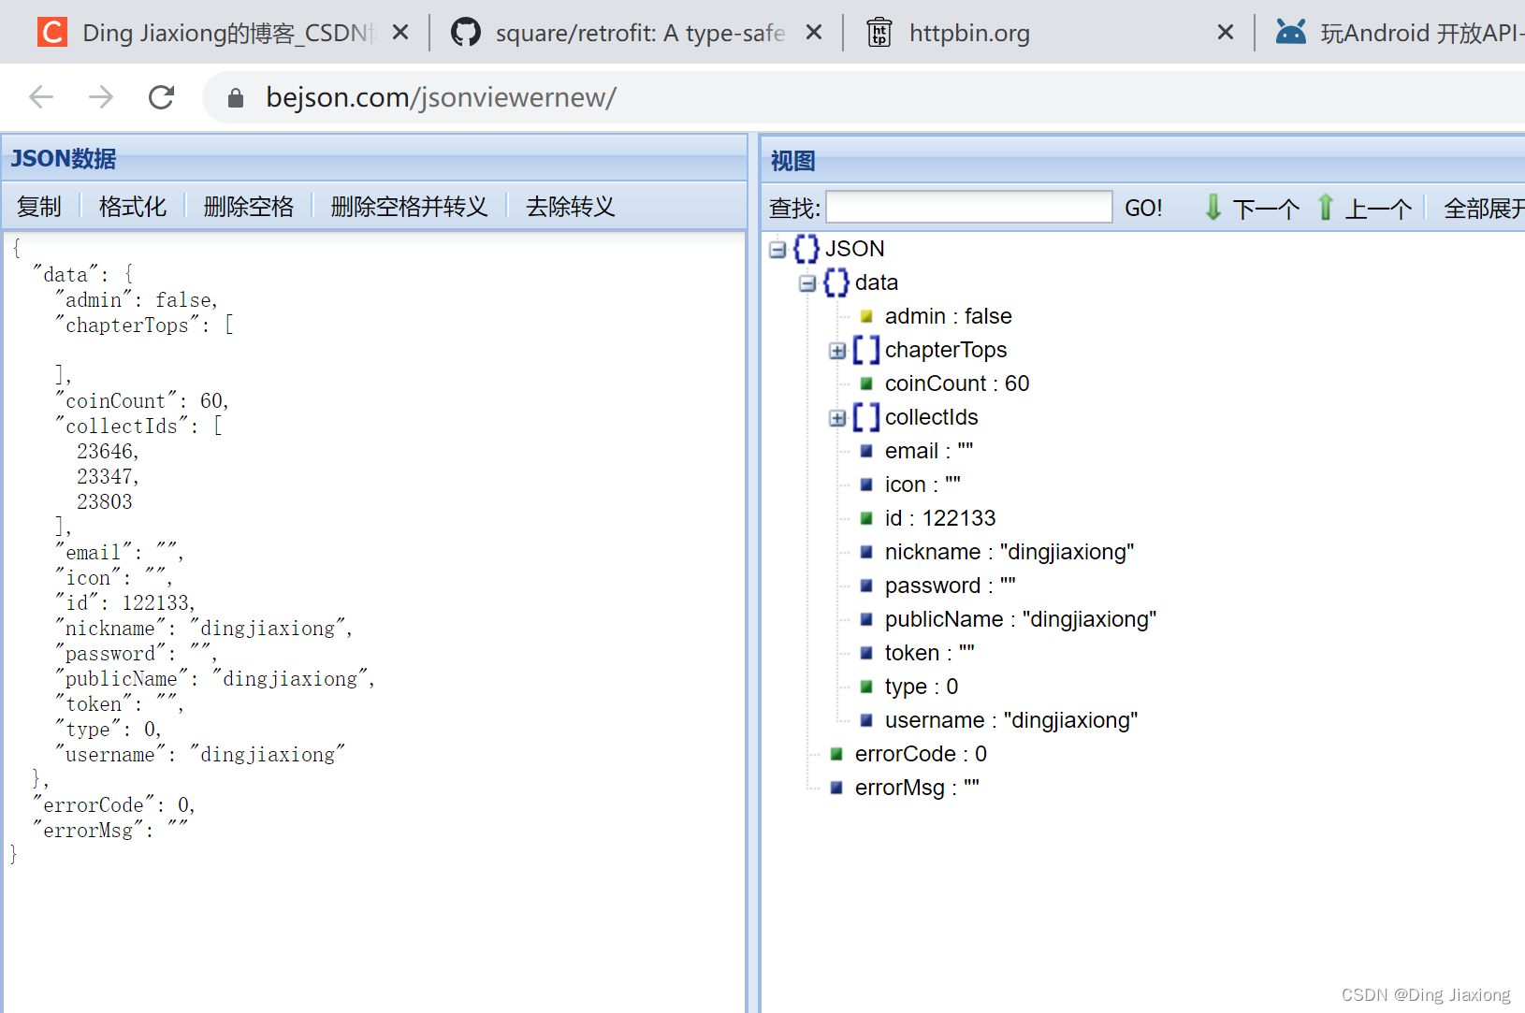Click the blue square icon beside nickname
This screenshot has width=1525, height=1013.
pyautogui.click(x=866, y=552)
